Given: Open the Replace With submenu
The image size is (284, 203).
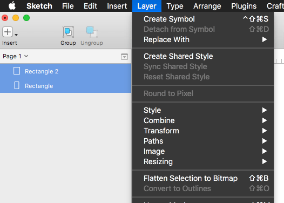Looking at the screenshot, I should click(203, 39).
